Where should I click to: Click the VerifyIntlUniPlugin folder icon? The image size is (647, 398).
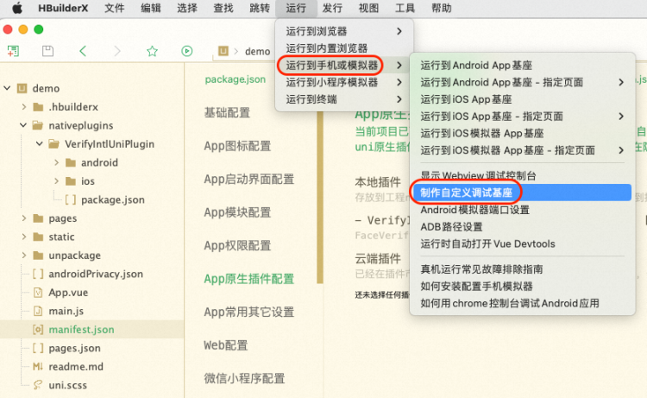point(53,144)
